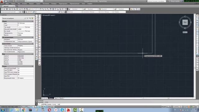This screenshot has height=112, width=199.
Task: Open the Рисование menu
Action: point(46,4)
